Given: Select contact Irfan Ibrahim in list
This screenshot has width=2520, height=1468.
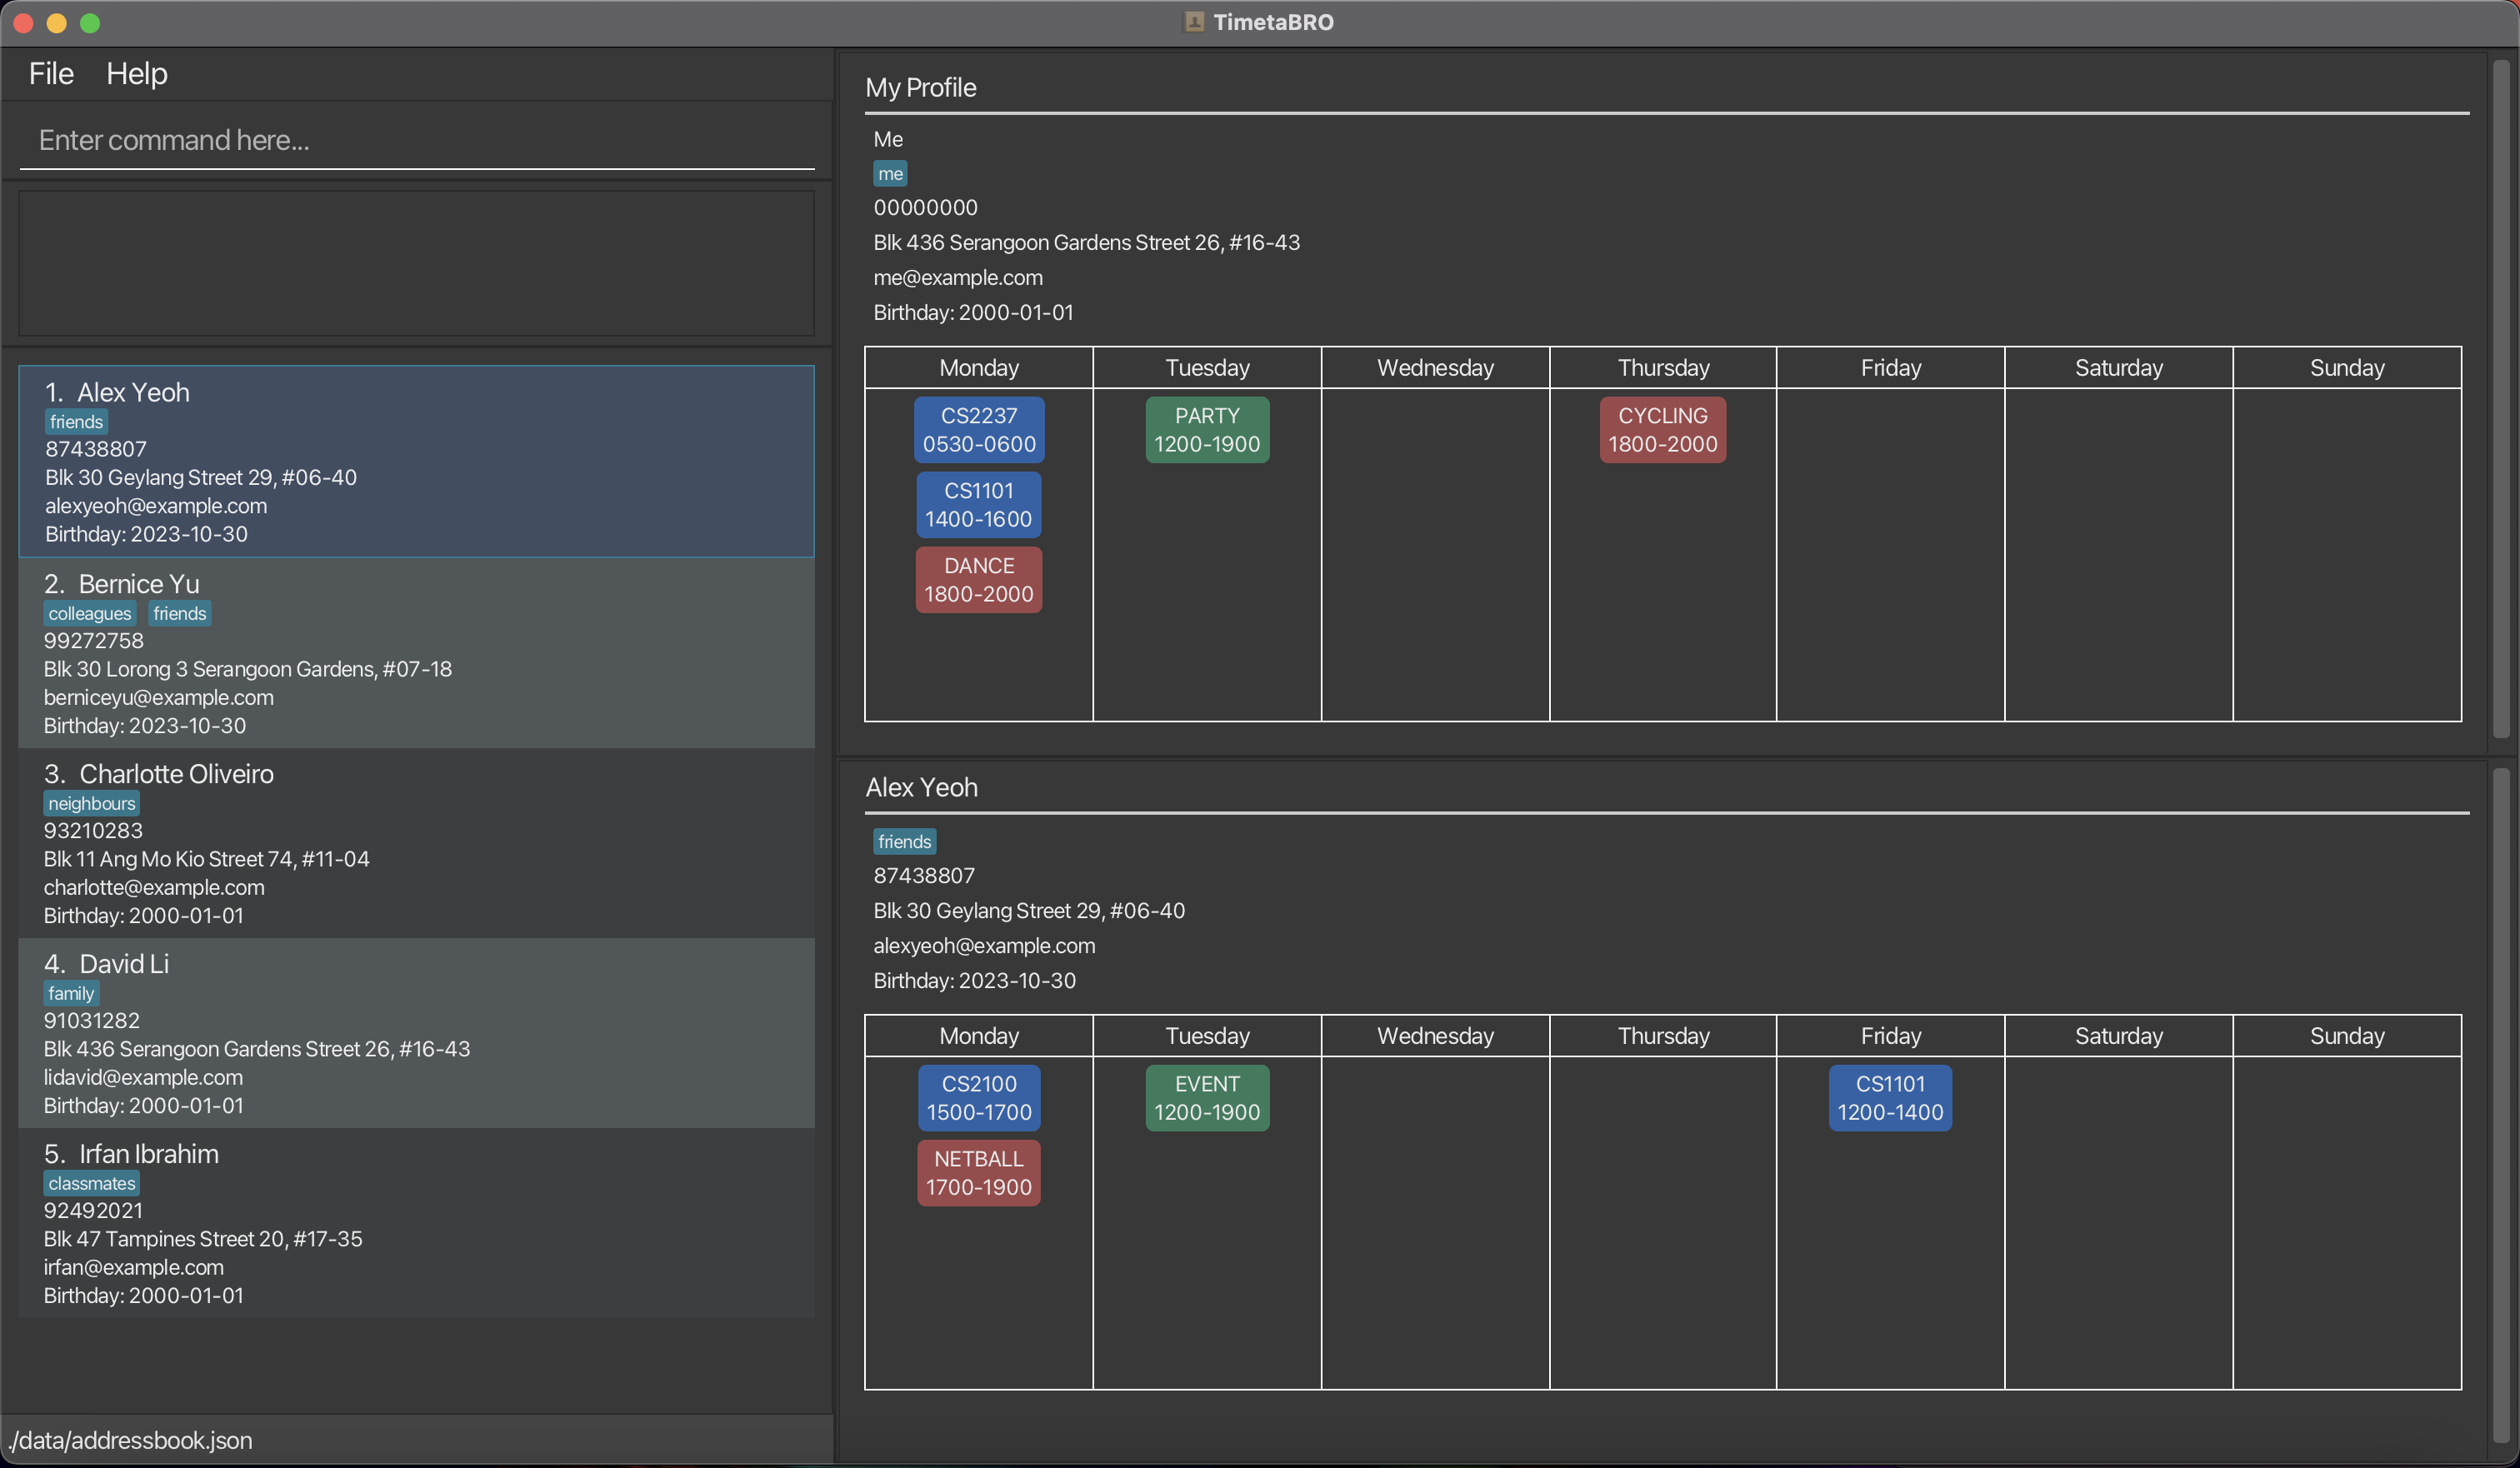Looking at the screenshot, I should pyautogui.click(x=417, y=1223).
